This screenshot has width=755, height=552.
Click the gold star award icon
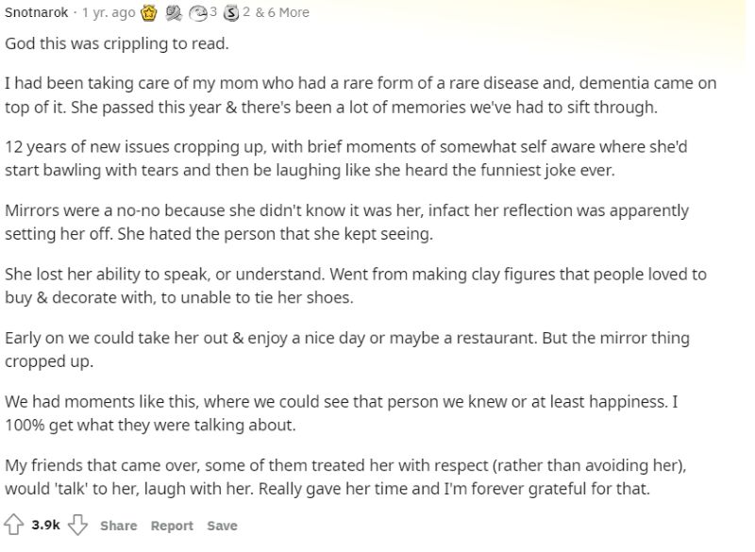(x=148, y=12)
